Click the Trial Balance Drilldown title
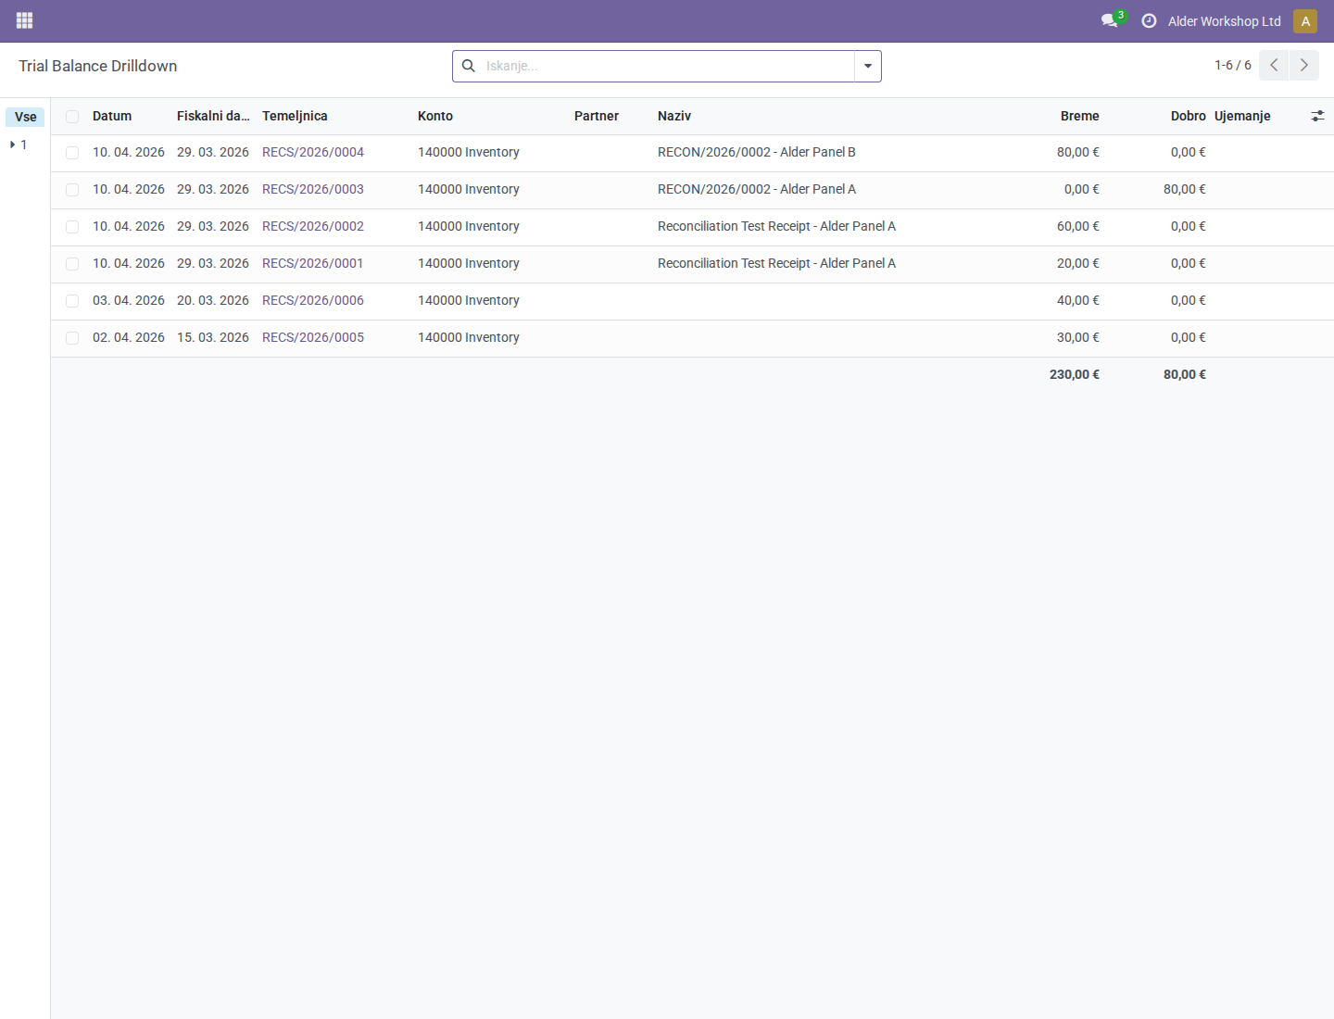This screenshot has height=1019, width=1334. 98,66
